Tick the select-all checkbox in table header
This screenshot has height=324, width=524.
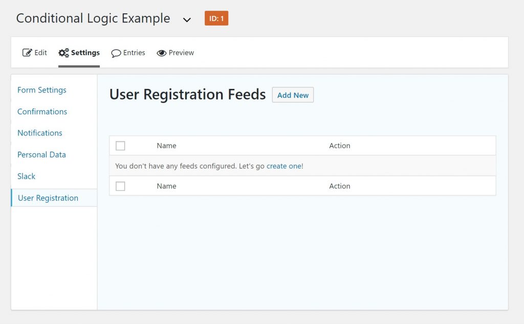pyautogui.click(x=120, y=146)
